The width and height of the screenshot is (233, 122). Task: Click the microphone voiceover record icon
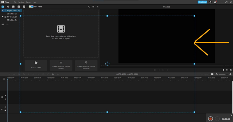(x=53, y=74)
